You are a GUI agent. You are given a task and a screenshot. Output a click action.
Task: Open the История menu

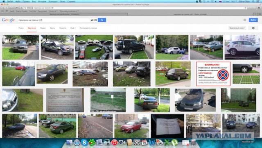[42, 2]
